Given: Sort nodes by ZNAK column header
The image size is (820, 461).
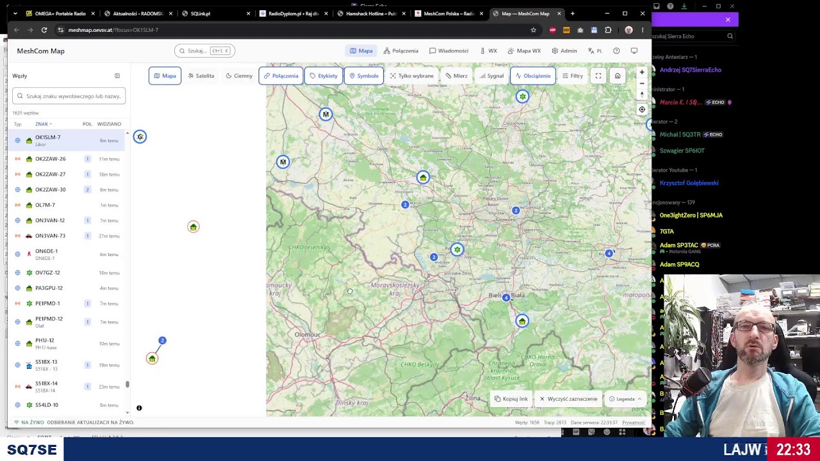Looking at the screenshot, I should click(x=44, y=124).
